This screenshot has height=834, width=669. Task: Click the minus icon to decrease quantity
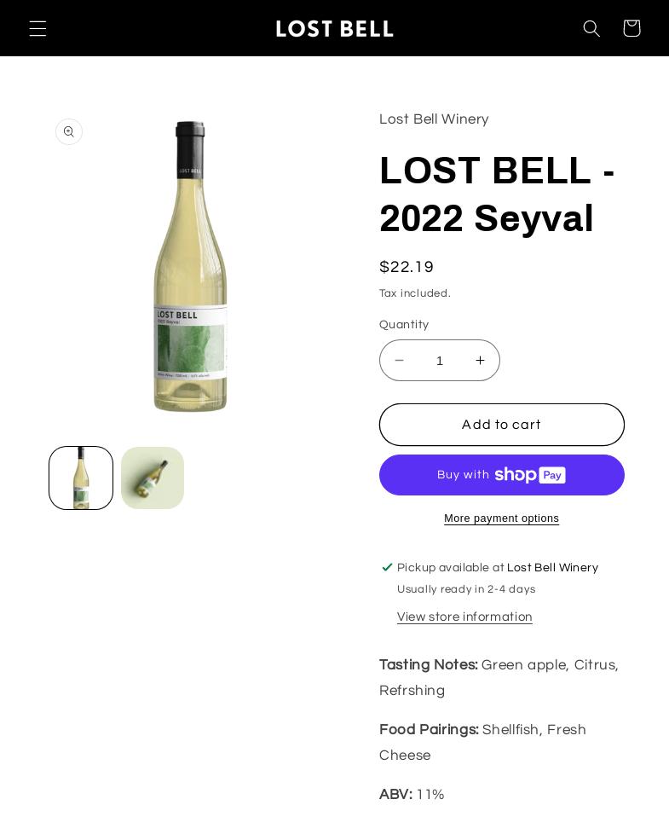pyautogui.click(x=400, y=360)
